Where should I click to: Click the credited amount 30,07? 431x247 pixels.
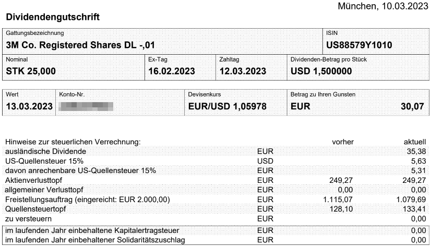coord(412,106)
